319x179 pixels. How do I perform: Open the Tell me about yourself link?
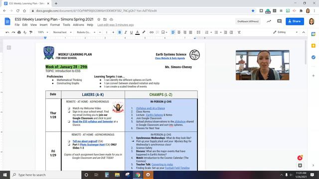85,141
